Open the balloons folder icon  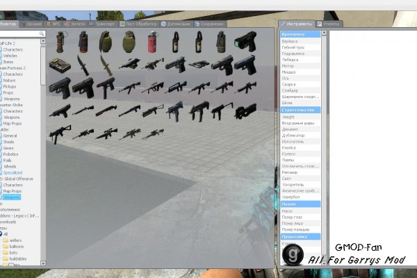[x=6, y=246]
